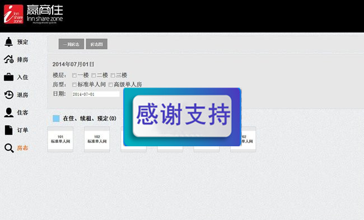Click the 日期 date field showing 2014-07-01
Image resolution: width=364 pixels, height=220 pixels.
coord(96,94)
